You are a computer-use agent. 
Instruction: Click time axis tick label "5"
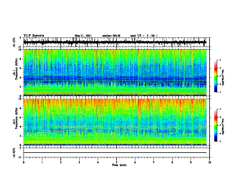point(117,162)
